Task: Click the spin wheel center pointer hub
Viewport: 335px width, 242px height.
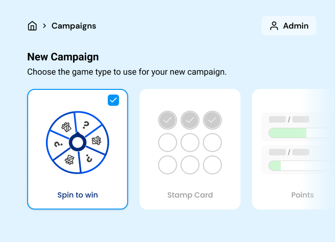Action: 77,142
